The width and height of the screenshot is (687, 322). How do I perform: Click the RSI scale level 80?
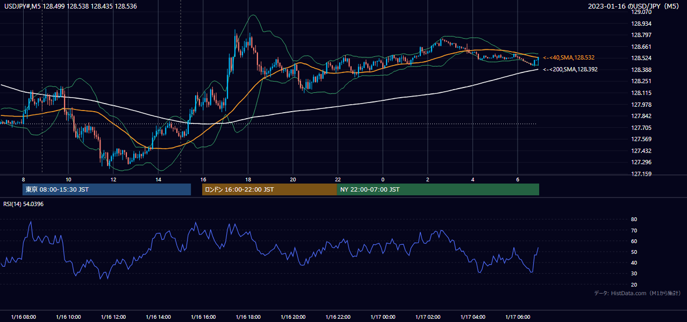coord(634,219)
